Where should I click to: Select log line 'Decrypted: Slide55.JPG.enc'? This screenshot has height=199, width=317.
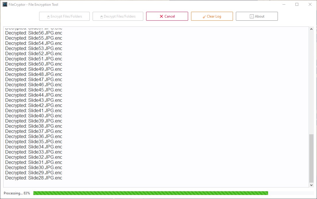[34, 38]
